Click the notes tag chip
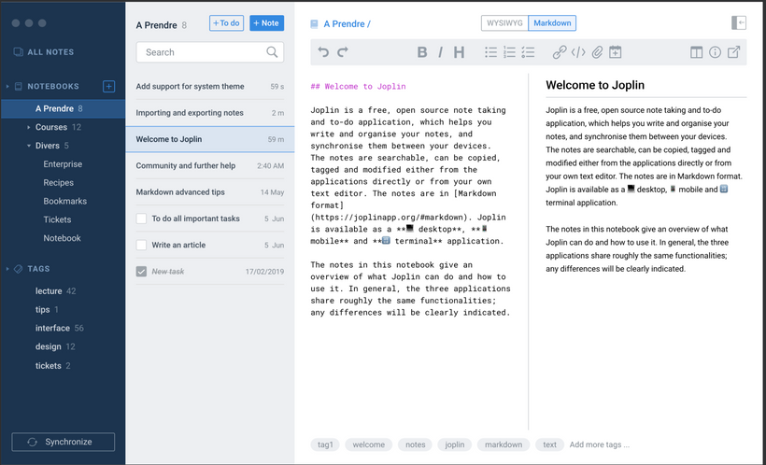Image resolution: width=766 pixels, height=465 pixels. coord(416,444)
